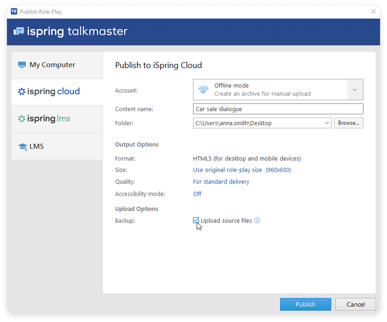Click the Publish Role-Play title bar icon

14,11
